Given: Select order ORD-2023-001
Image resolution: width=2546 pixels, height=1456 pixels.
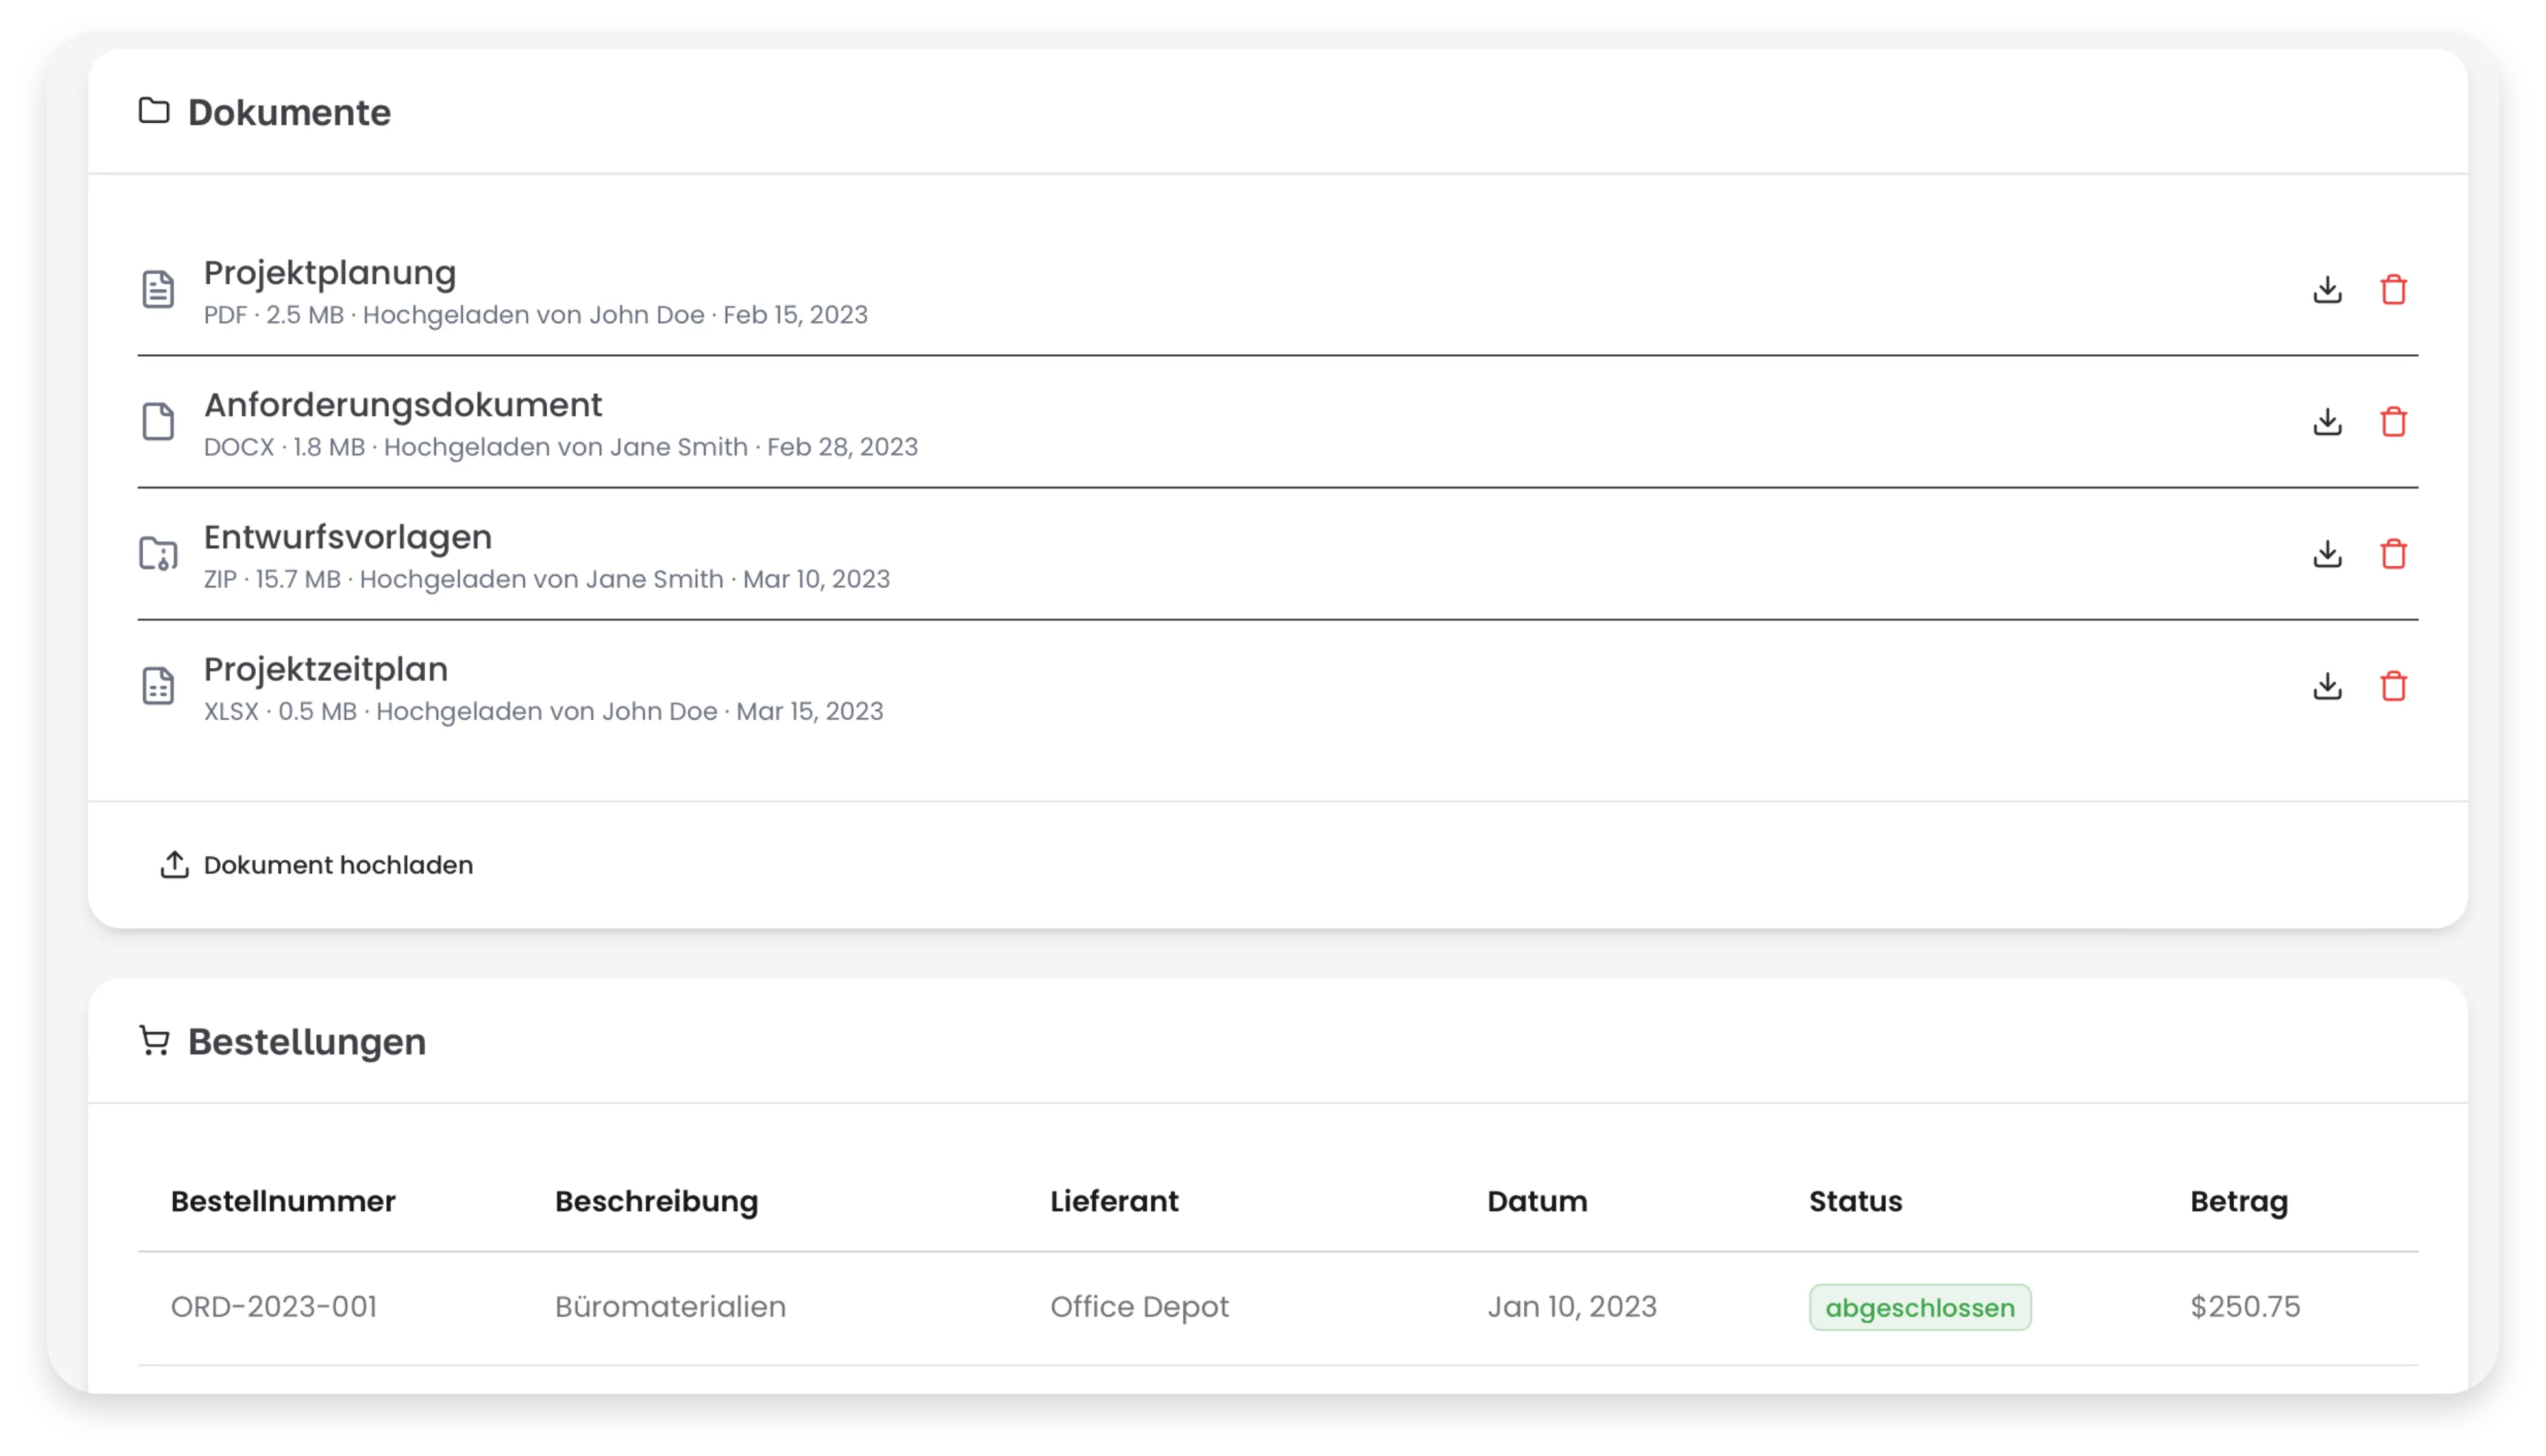Looking at the screenshot, I should coord(273,1307).
